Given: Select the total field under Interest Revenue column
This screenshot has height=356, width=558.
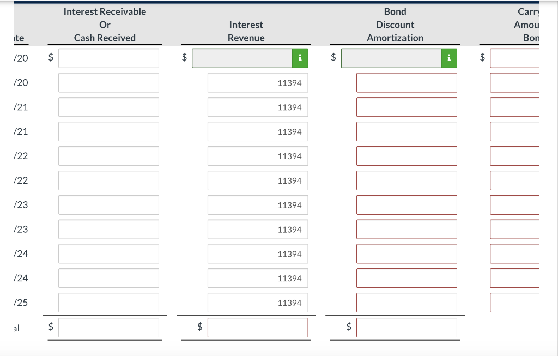Looking at the screenshot, I should pyautogui.click(x=258, y=328).
